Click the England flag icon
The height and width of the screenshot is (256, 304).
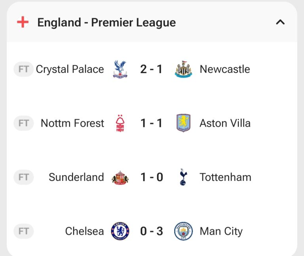[23, 22]
